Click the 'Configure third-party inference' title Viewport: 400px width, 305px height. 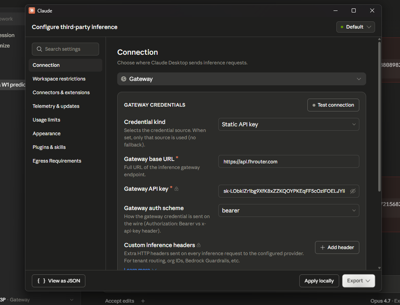[x=75, y=27]
